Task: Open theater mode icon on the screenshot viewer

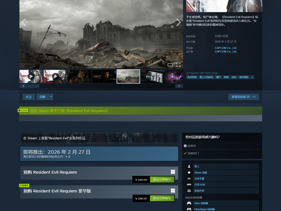Action: click(170, 65)
